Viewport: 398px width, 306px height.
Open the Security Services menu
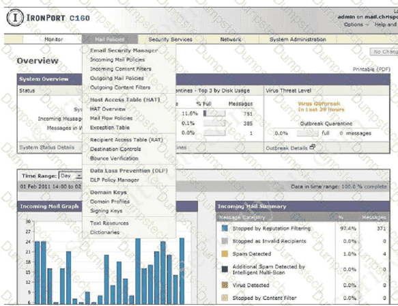170,40
